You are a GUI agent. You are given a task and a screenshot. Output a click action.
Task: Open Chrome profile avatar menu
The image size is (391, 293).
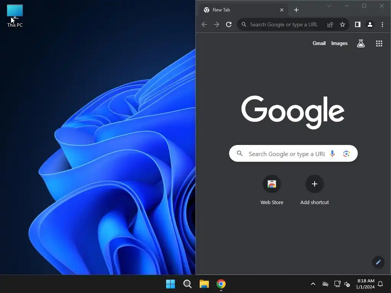pyautogui.click(x=370, y=24)
